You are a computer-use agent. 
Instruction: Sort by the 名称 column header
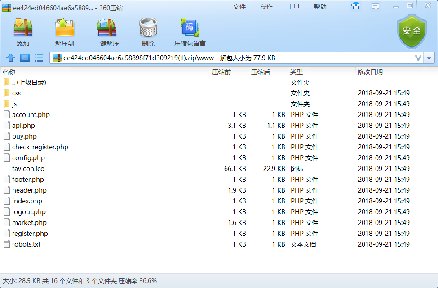9,72
